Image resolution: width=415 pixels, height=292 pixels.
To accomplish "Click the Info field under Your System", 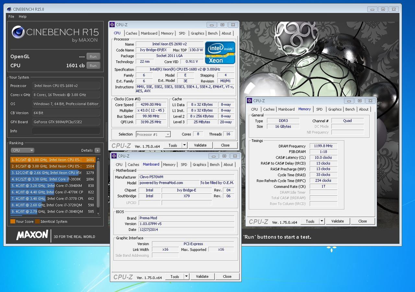I will pos(66,131).
